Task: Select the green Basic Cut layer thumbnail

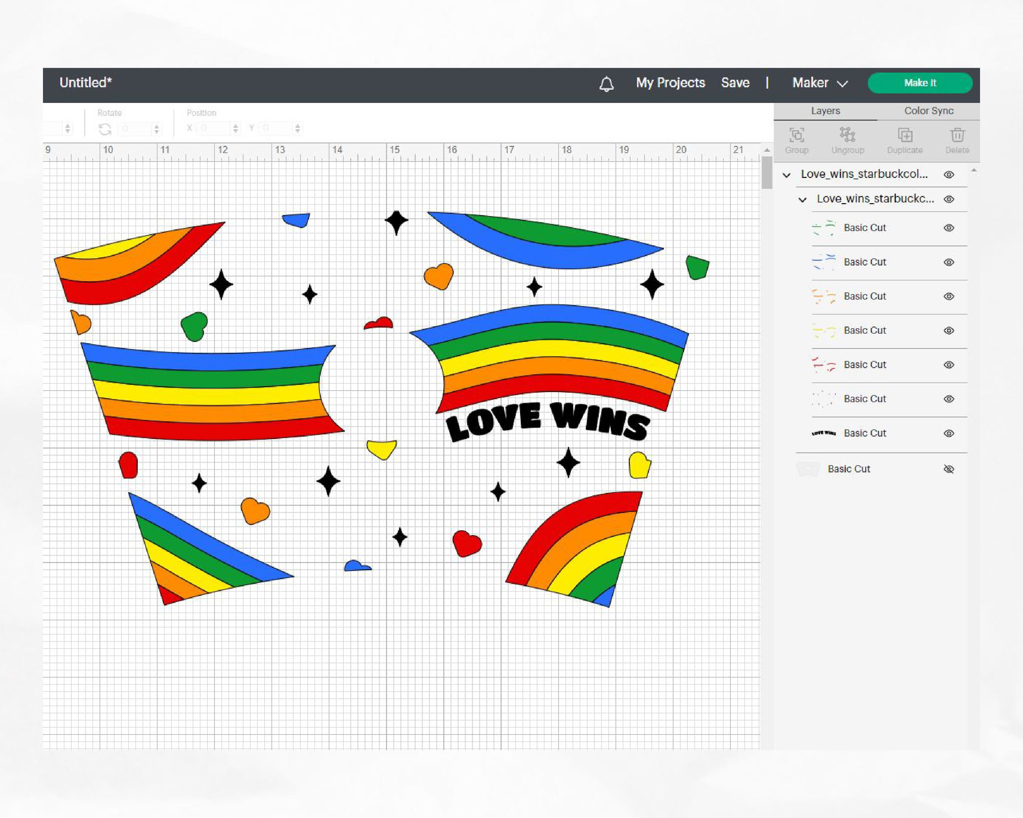Action: click(x=824, y=228)
